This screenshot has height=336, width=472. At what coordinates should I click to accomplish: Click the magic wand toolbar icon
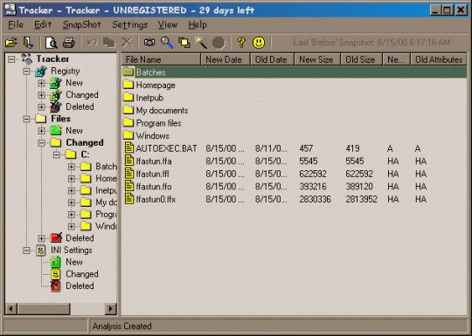tap(201, 43)
